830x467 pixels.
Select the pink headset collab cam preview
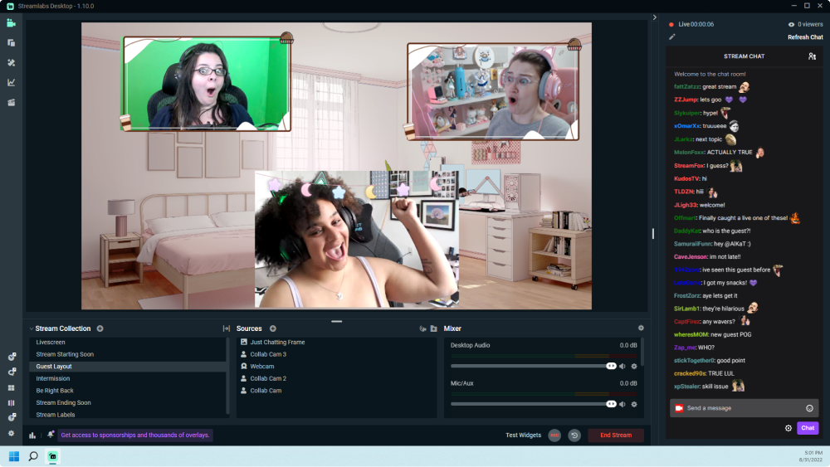[x=493, y=91]
